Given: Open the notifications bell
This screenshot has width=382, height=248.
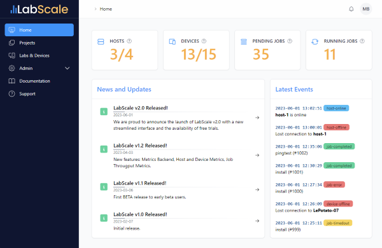Looking at the screenshot, I should [x=351, y=9].
